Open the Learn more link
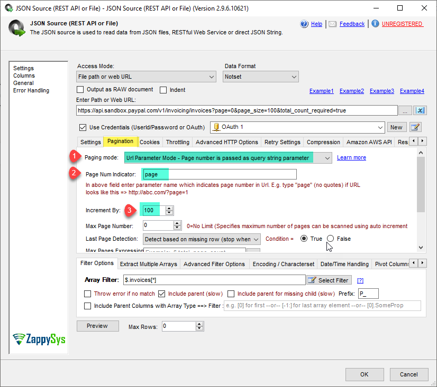 pos(351,157)
